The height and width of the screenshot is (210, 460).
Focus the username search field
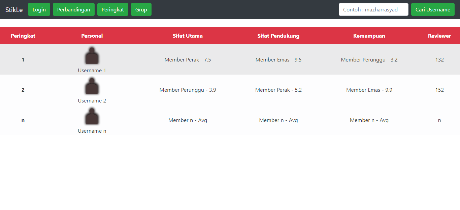(373, 9)
